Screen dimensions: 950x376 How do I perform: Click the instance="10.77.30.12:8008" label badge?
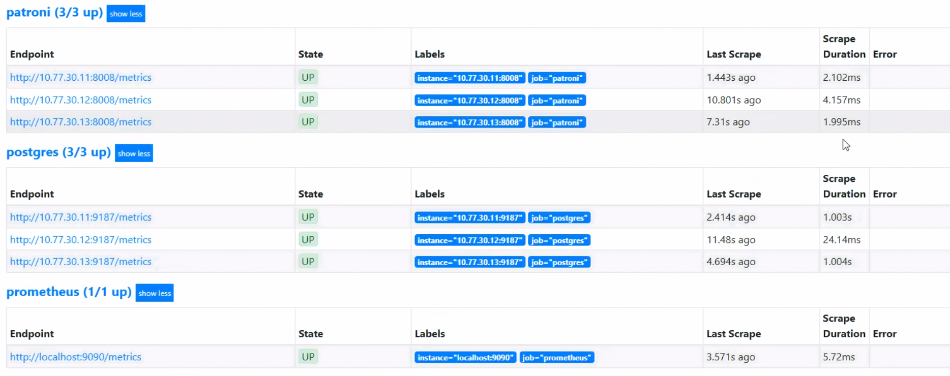(470, 101)
